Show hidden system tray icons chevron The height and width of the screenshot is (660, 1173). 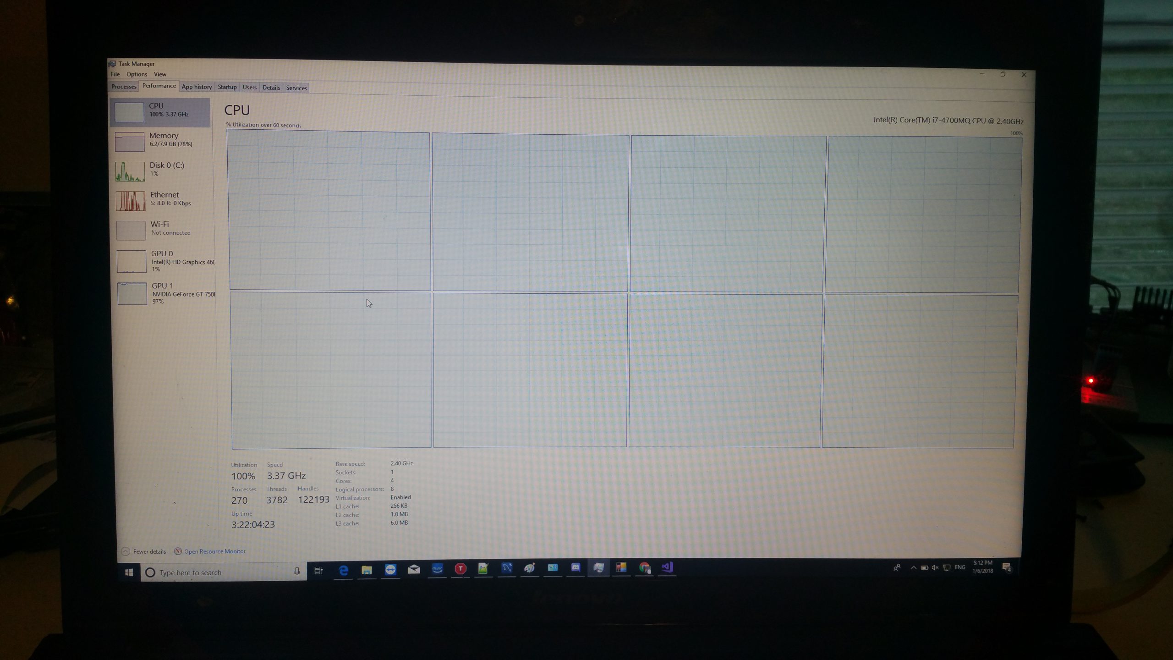(x=913, y=567)
